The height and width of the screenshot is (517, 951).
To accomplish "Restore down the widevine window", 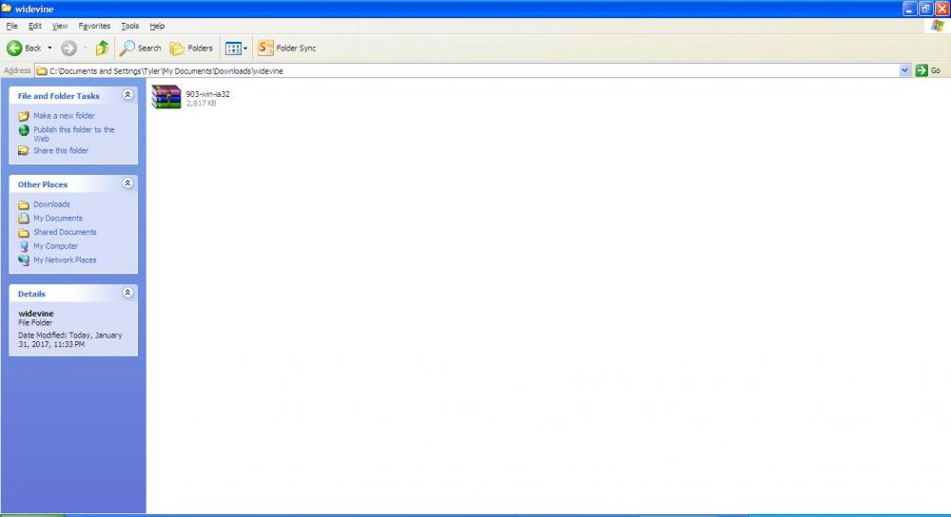I will tap(925, 9).
